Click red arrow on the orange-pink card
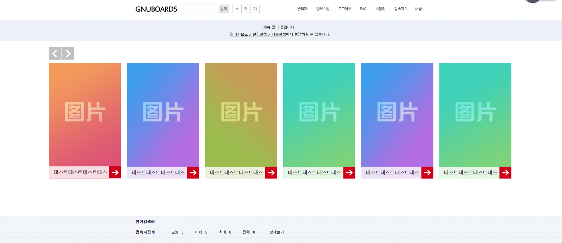The height and width of the screenshot is (243, 562). (115, 172)
